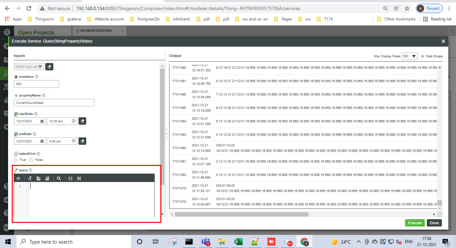Expand the Select input set dropdown

point(29,67)
